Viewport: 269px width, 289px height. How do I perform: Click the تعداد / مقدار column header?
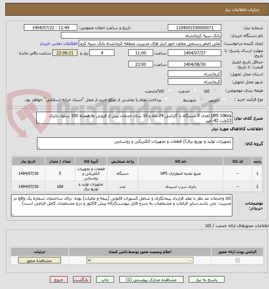click(x=60, y=161)
